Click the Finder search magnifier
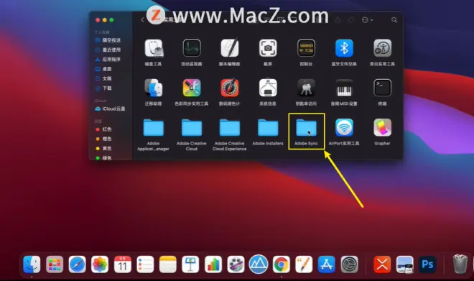The width and height of the screenshot is (474, 281). [x=394, y=20]
